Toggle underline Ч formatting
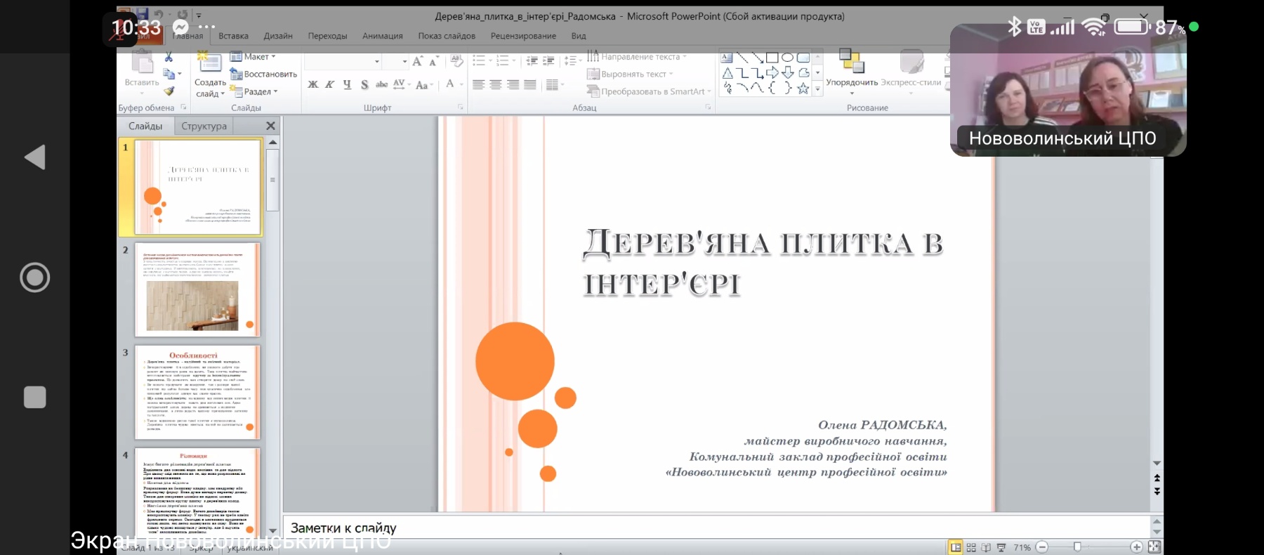Viewport: 1264px width, 555px height. coord(347,85)
